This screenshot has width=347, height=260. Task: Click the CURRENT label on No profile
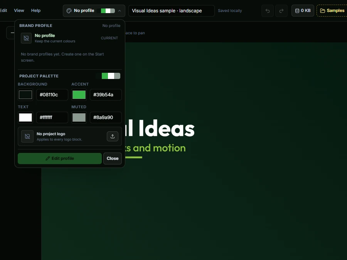tap(109, 38)
